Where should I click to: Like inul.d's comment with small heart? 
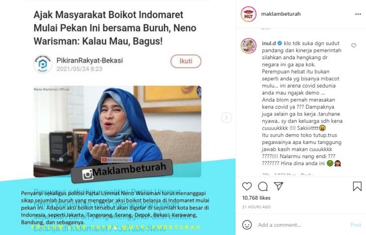(354, 46)
